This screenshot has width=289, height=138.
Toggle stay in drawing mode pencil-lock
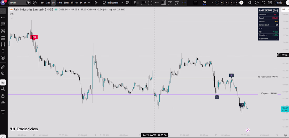pyautogui.click(x=3, y=89)
